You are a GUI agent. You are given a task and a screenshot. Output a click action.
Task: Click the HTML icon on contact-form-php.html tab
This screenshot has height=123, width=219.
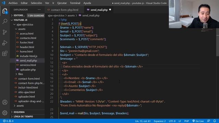click(49, 10)
